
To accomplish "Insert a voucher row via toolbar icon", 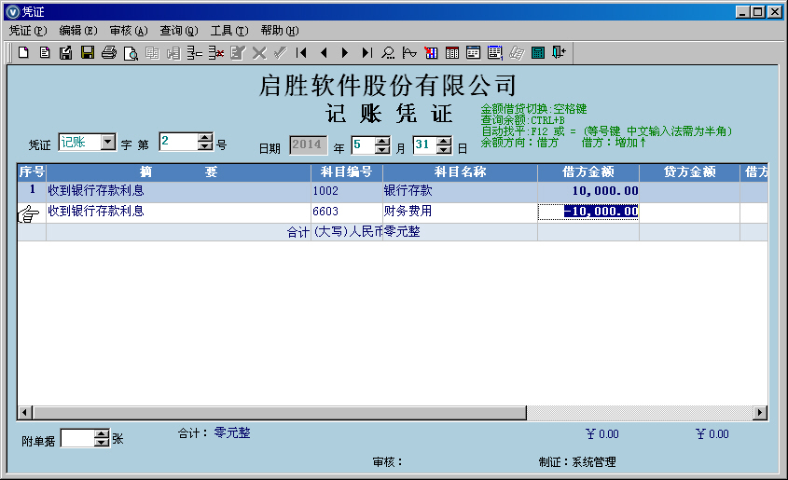I will click(x=195, y=53).
